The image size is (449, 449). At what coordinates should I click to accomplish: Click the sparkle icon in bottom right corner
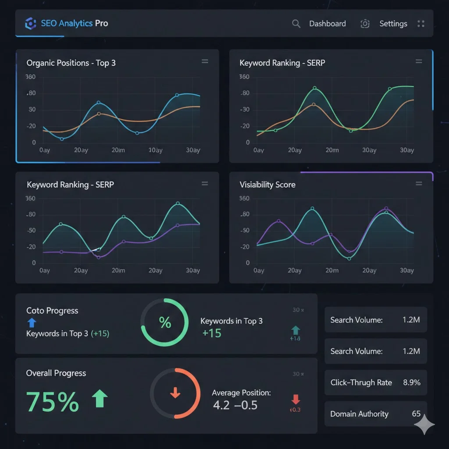[424, 424]
